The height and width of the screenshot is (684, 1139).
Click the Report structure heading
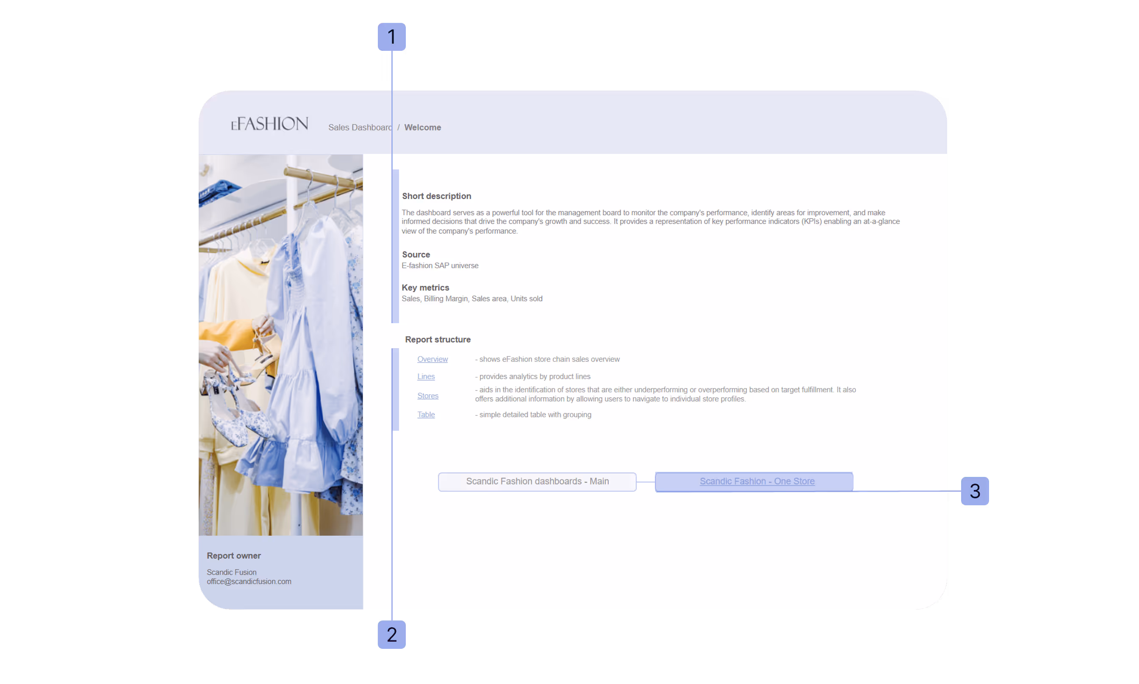click(438, 339)
